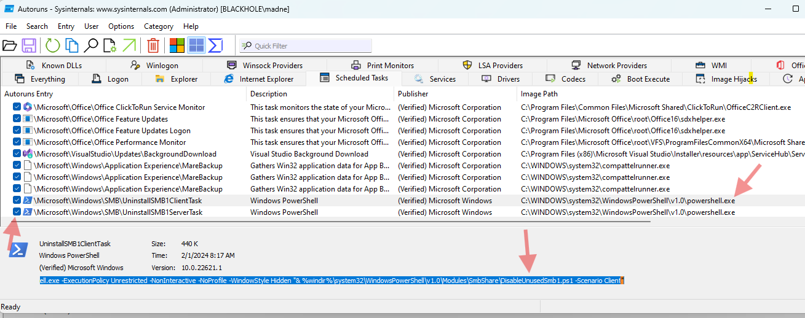The image size is (805, 318).
Task: Click the Open file toolbar icon
Action: click(x=9, y=45)
